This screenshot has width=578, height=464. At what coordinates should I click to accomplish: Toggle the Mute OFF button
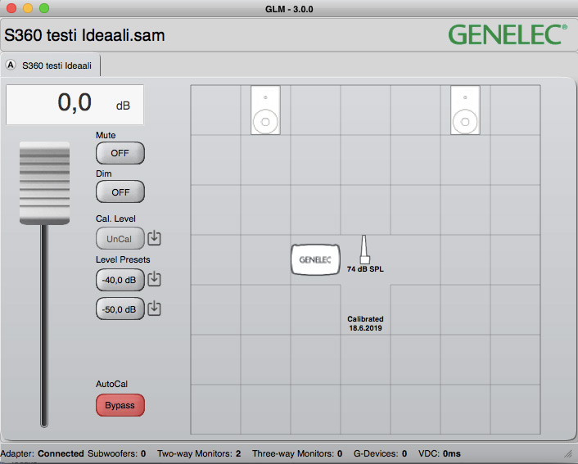pos(120,153)
